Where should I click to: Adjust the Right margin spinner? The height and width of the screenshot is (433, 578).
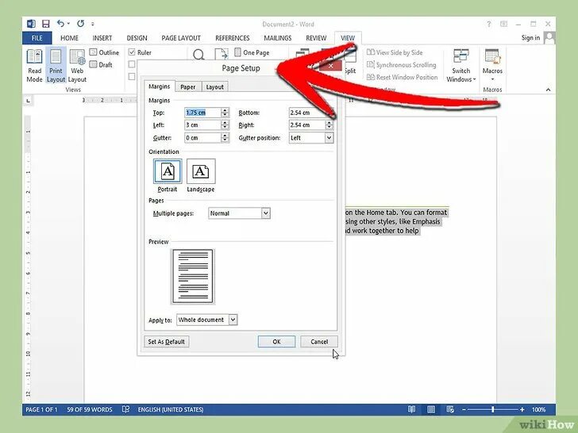(329, 125)
